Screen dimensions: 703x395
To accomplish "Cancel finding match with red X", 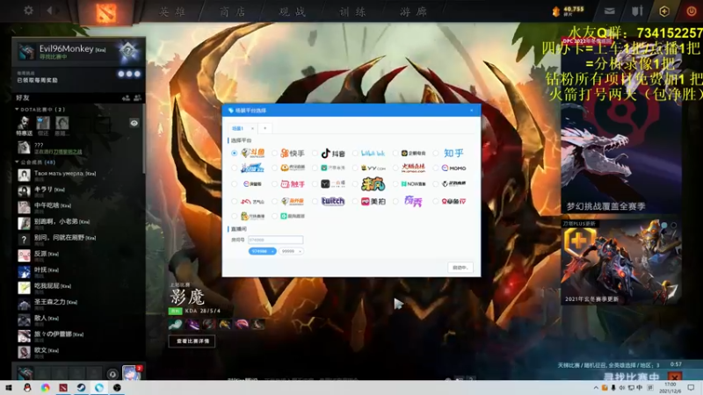I will coord(675,377).
